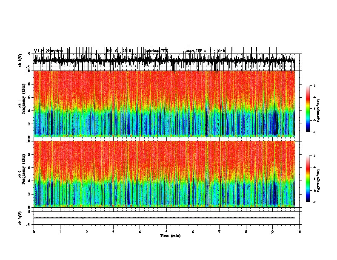Click the ch.1 colorbar log(PSD) label
This screenshot has height=260, width=337.
319,111
